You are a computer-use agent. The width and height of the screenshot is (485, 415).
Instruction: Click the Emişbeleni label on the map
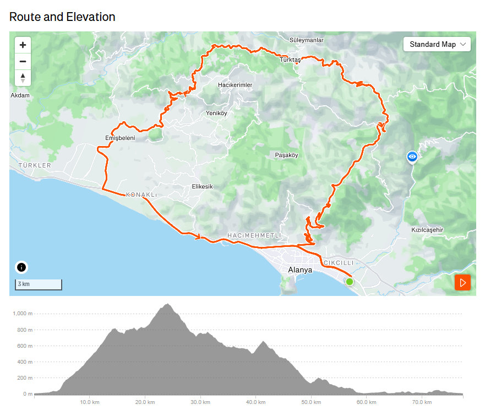point(119,138)
